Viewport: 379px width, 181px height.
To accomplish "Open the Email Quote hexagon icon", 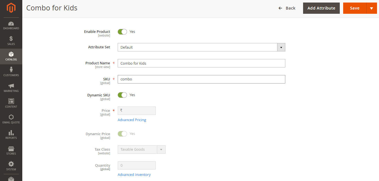I will pyautogui.click(x=11, y=117).
